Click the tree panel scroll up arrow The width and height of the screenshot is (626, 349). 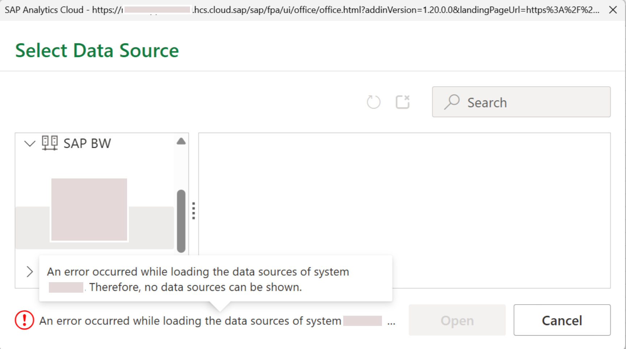pyautogui.click(x=181, y=141)
